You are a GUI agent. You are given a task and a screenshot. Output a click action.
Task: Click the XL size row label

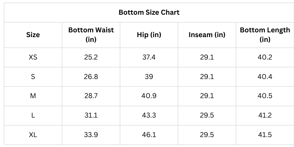tap(33, 135)
